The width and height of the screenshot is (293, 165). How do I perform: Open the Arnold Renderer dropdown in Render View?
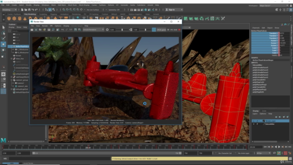(93, 30)
